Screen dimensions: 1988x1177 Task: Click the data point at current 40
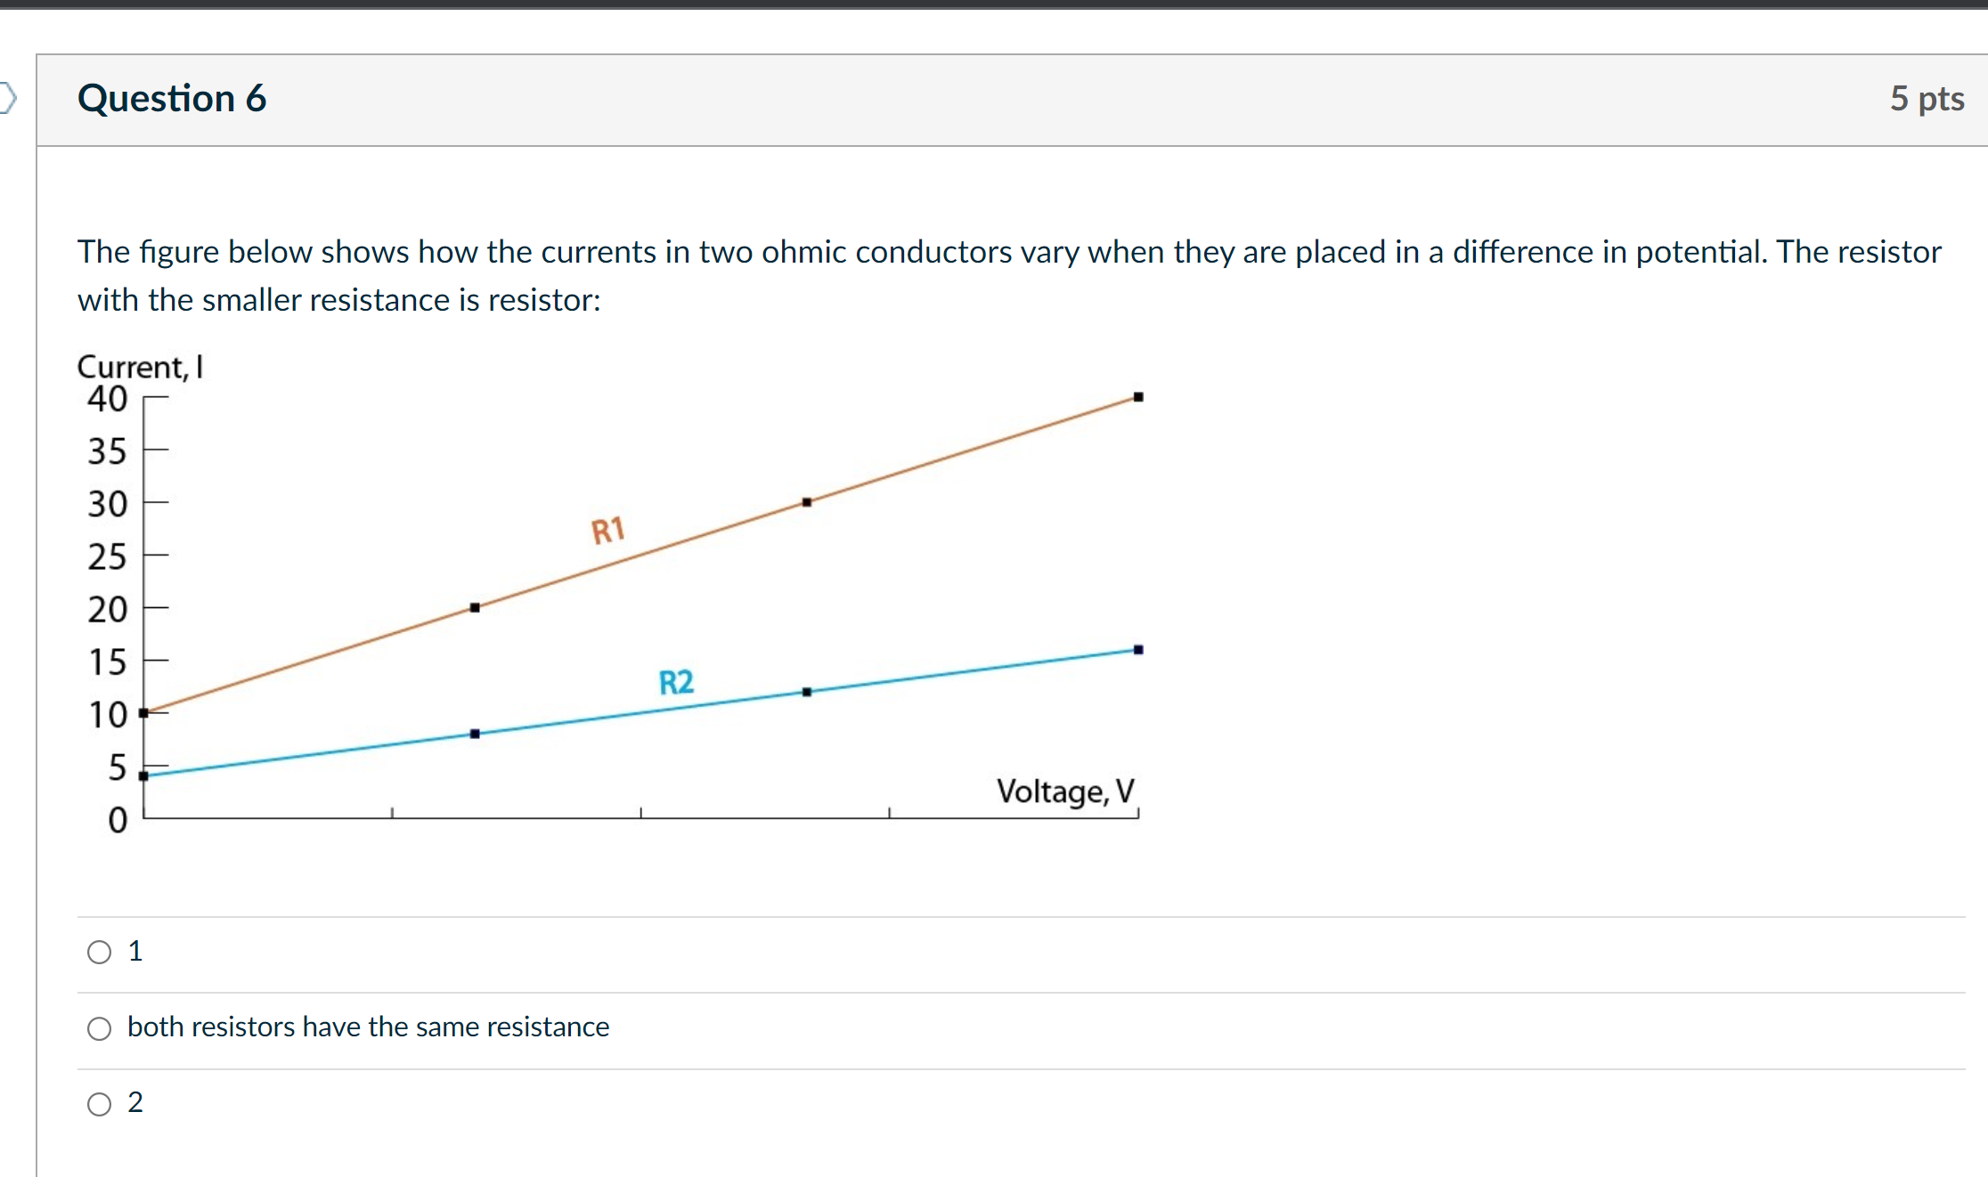click(x=1138, y=395)
